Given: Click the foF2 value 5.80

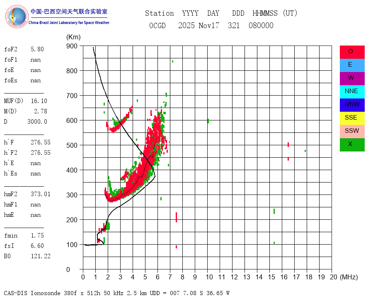Looking at the screenshot, I should coord(37,49).
